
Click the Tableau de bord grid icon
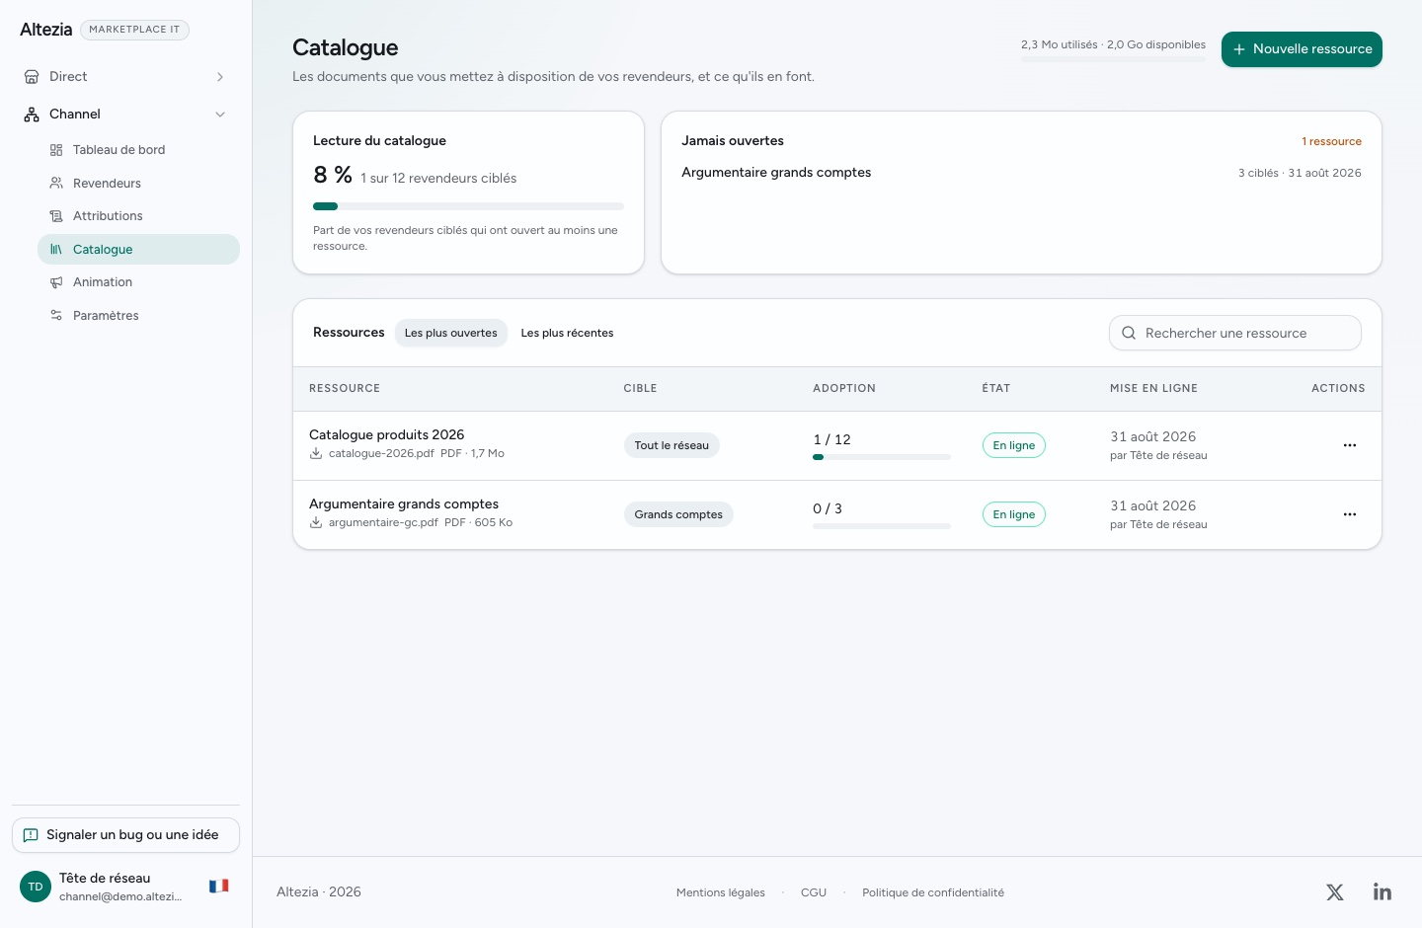pyautogui.click(x=56, y=150)
